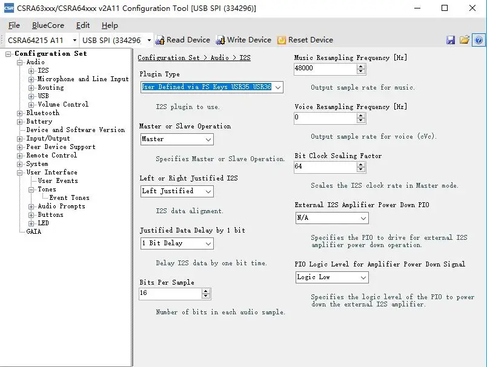Expand the USB tree node
This screenshot has width=487, height=367.
(31, 96)
